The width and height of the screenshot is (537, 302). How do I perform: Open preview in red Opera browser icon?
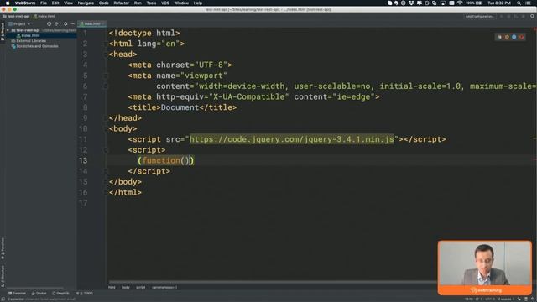click(521, 37)
